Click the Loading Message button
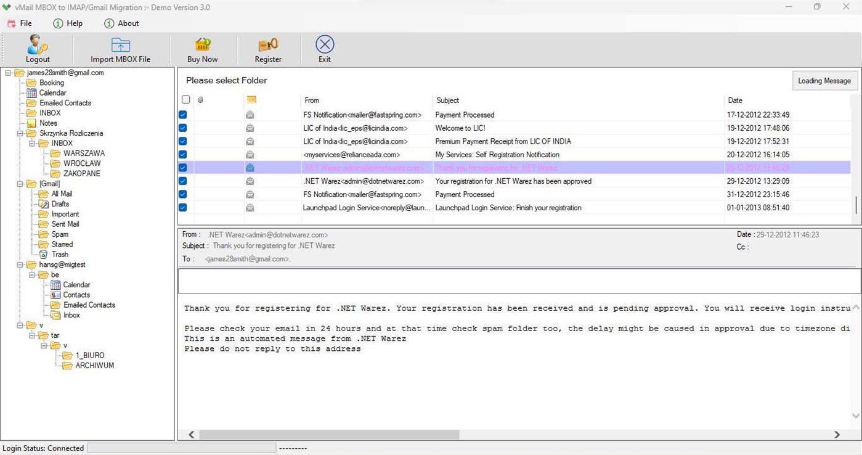The image size is (862, 455). click(x=824, y=80)
